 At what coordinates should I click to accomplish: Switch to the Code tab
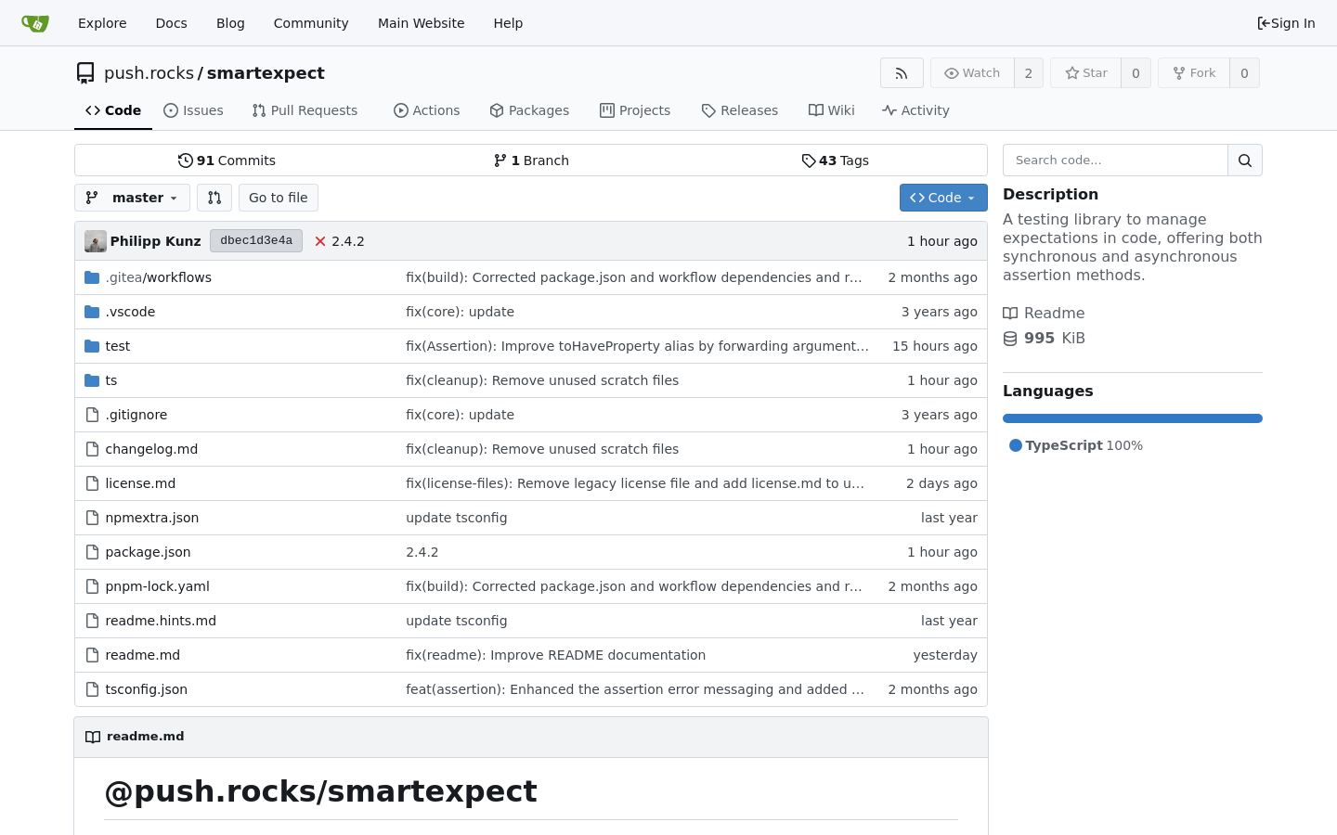113,110
